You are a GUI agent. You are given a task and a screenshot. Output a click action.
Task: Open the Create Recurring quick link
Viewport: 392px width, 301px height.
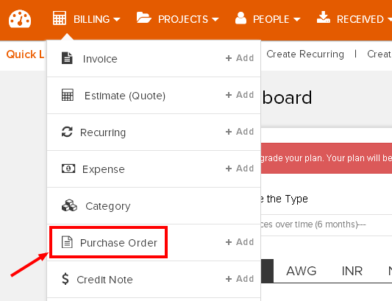pyautogui.click(x=305, y=54)
